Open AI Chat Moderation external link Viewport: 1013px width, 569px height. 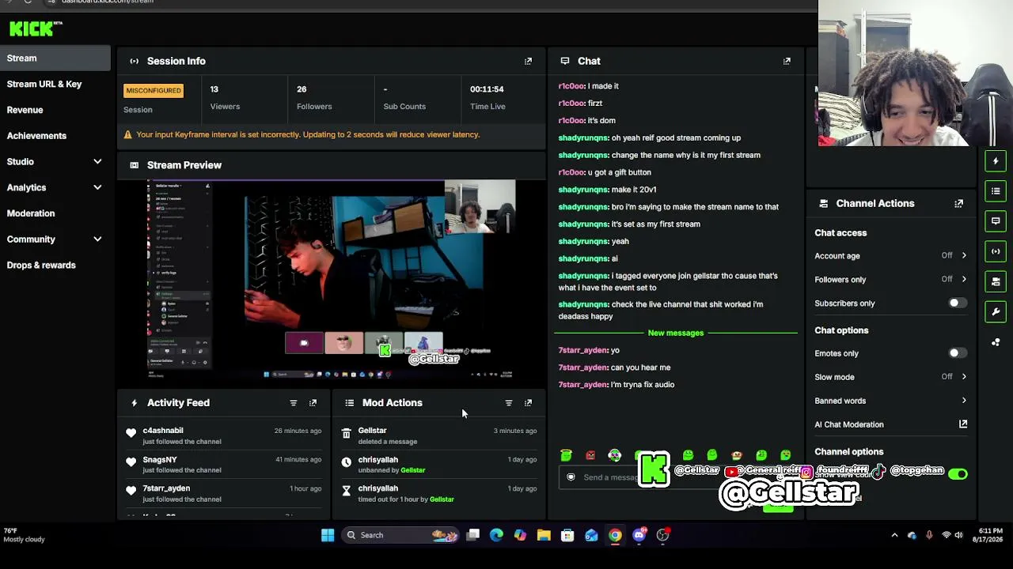(963, 424)
